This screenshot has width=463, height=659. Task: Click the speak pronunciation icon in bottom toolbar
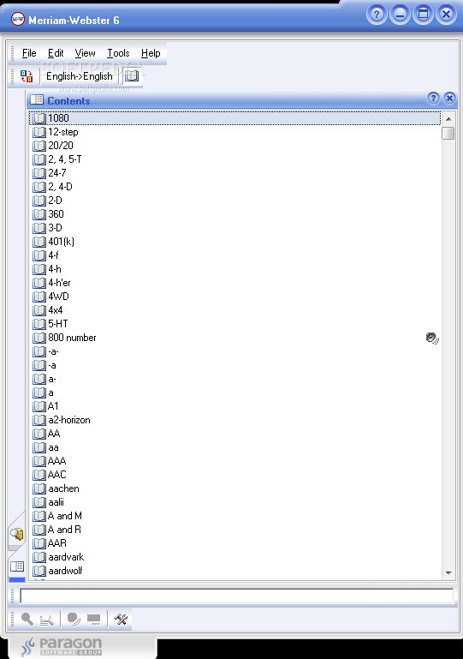[74, 619]
